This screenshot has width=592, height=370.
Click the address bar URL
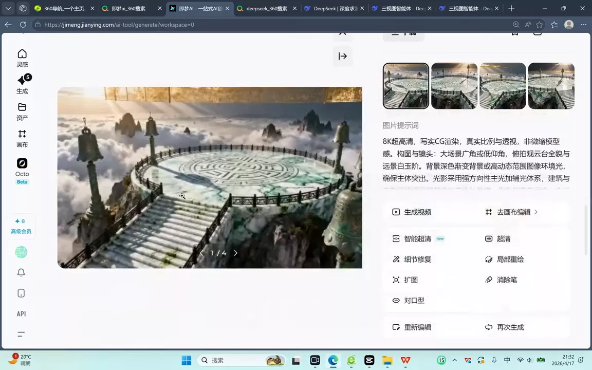(119, 25)
